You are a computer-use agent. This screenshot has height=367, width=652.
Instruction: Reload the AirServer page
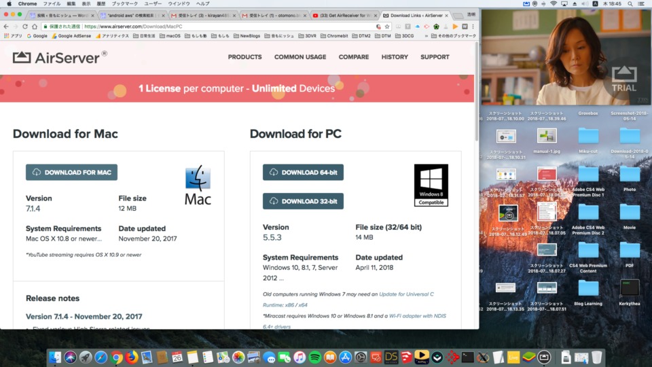(x=25, y=27)
